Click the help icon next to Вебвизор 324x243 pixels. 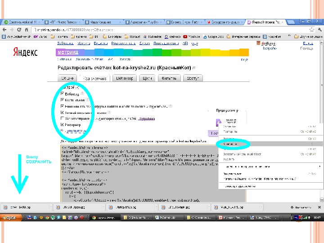click(x=82, y=94)
